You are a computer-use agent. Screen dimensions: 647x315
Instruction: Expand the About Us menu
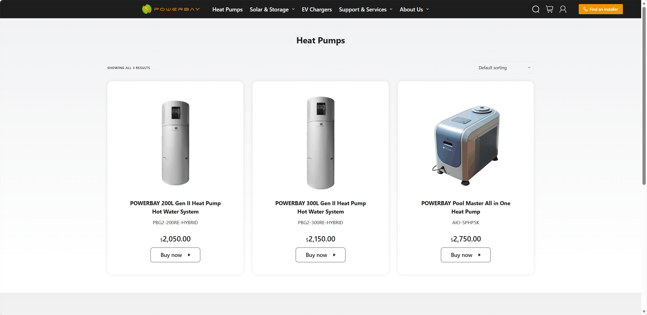(x=414, y=9)
